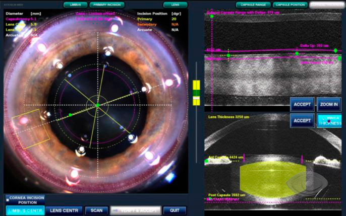Quit the planning screen
346x216 pixels.
(x=175, y=210)
